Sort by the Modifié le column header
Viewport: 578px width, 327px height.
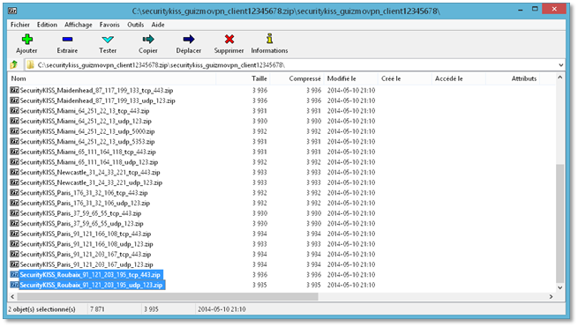(x=350, y=78)
